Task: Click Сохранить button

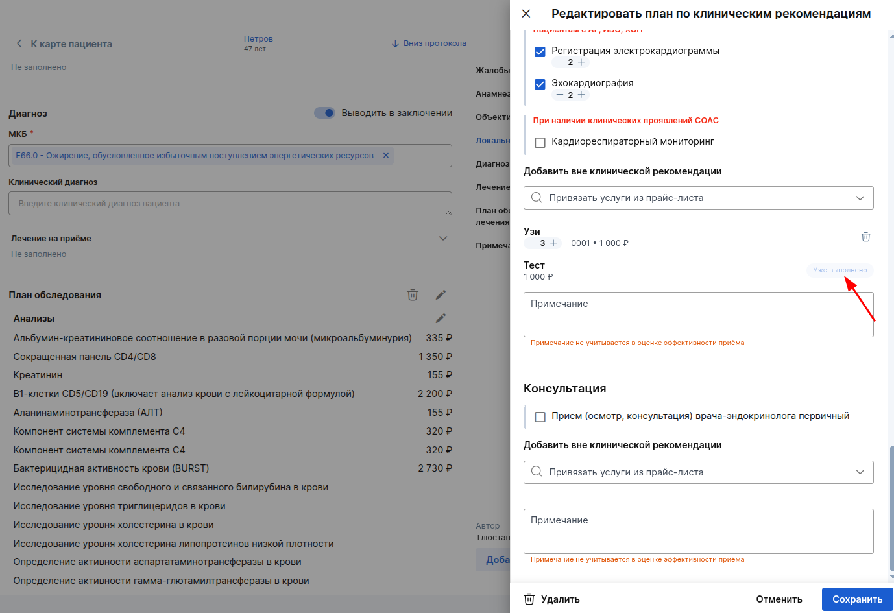Action: click(x=857, y=599)
